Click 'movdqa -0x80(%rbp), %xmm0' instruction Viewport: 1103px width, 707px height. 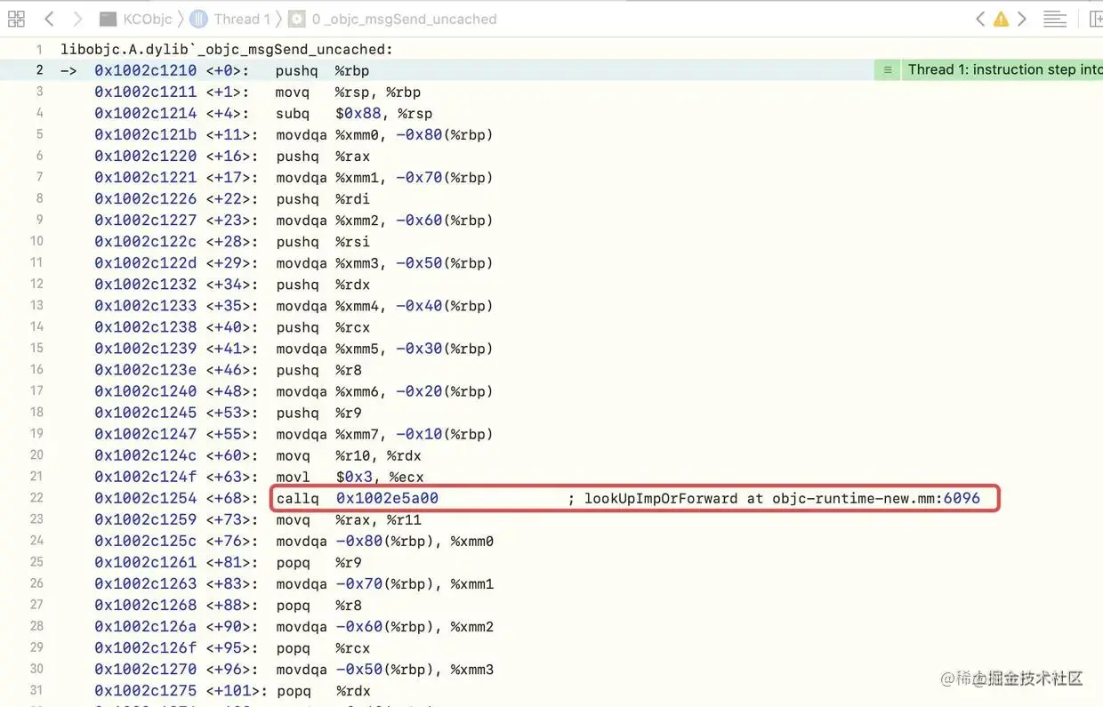(384, 541)
